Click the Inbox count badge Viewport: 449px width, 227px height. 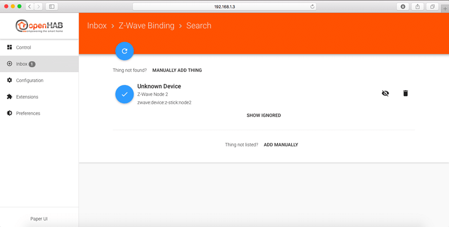[32, 64]
